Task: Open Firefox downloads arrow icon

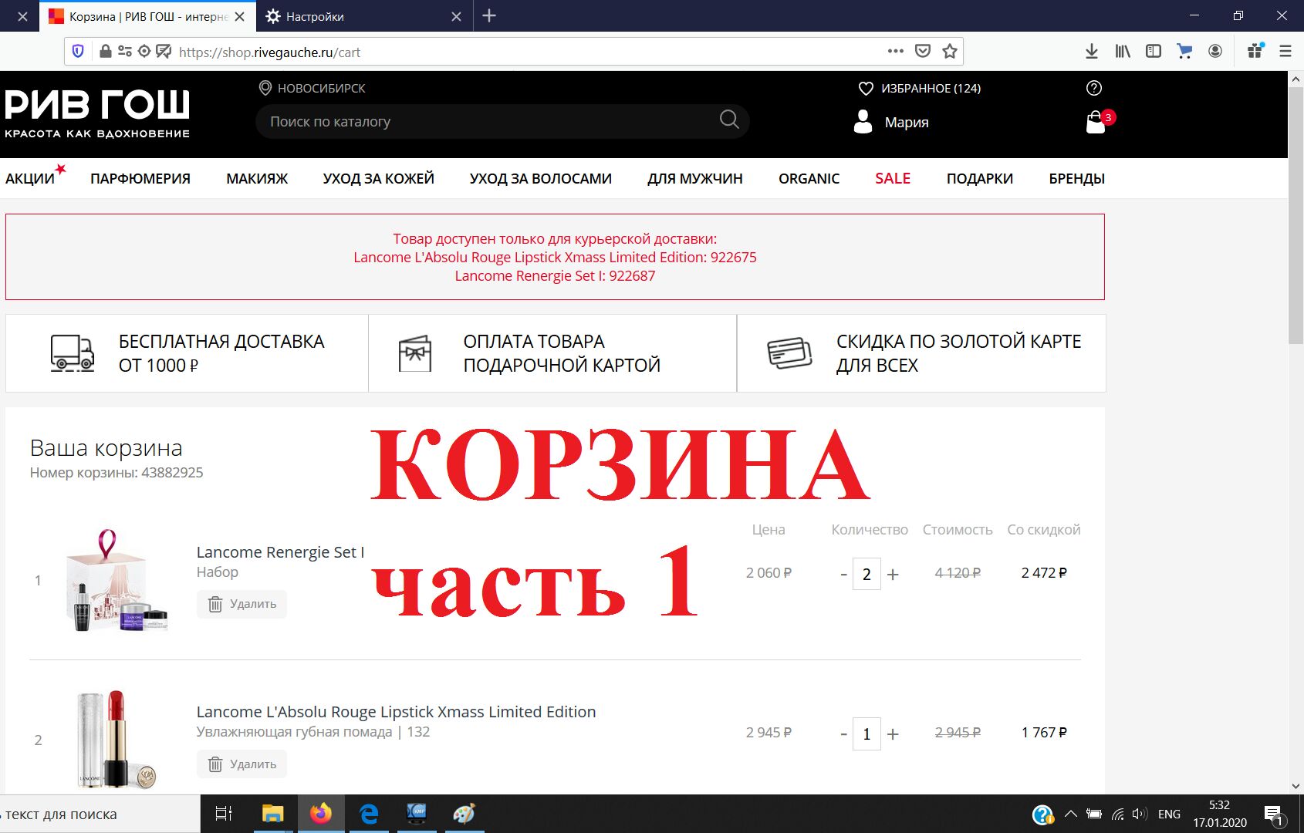Action: (x=1091, y=51)
